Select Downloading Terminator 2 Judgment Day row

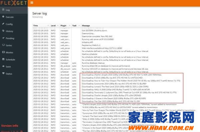[x=129, y=93]
